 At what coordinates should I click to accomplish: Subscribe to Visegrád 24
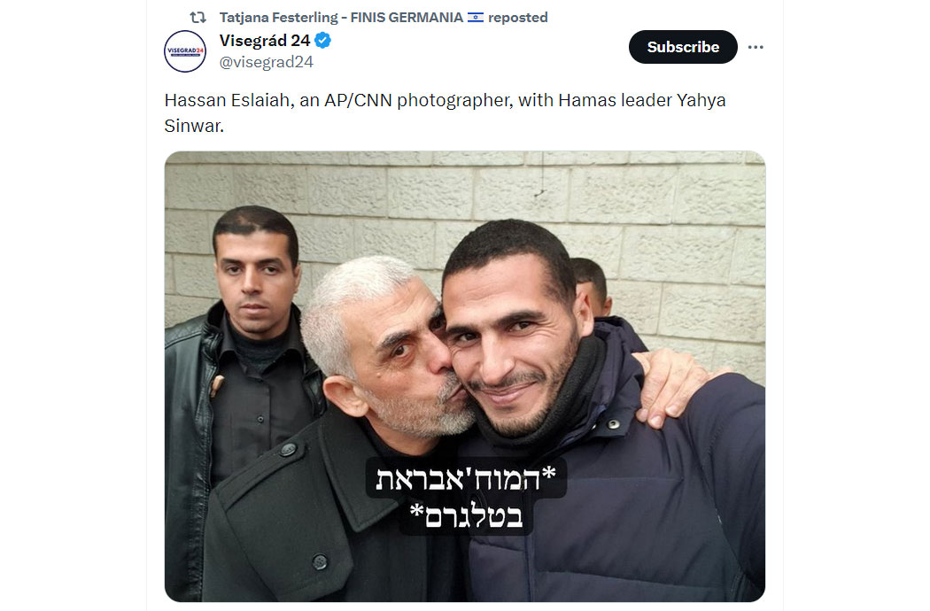pos(683,47)
